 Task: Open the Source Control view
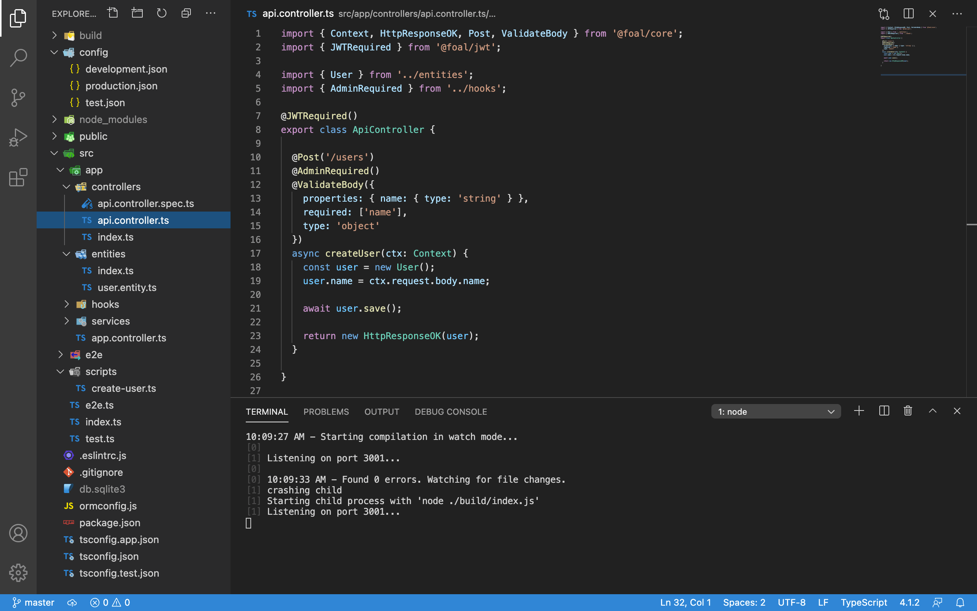click(18, 97)
